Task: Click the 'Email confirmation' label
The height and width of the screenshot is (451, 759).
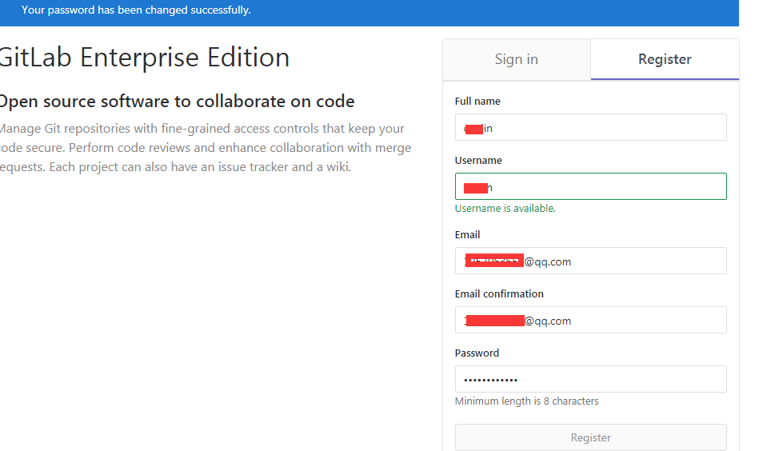Action: point(499,293)
